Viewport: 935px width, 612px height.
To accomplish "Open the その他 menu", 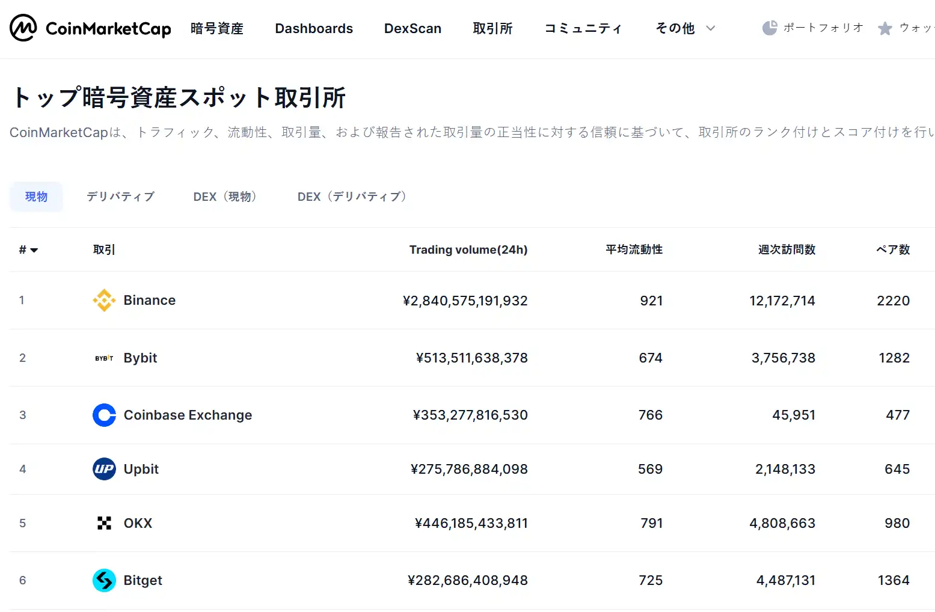I will 675,28.
